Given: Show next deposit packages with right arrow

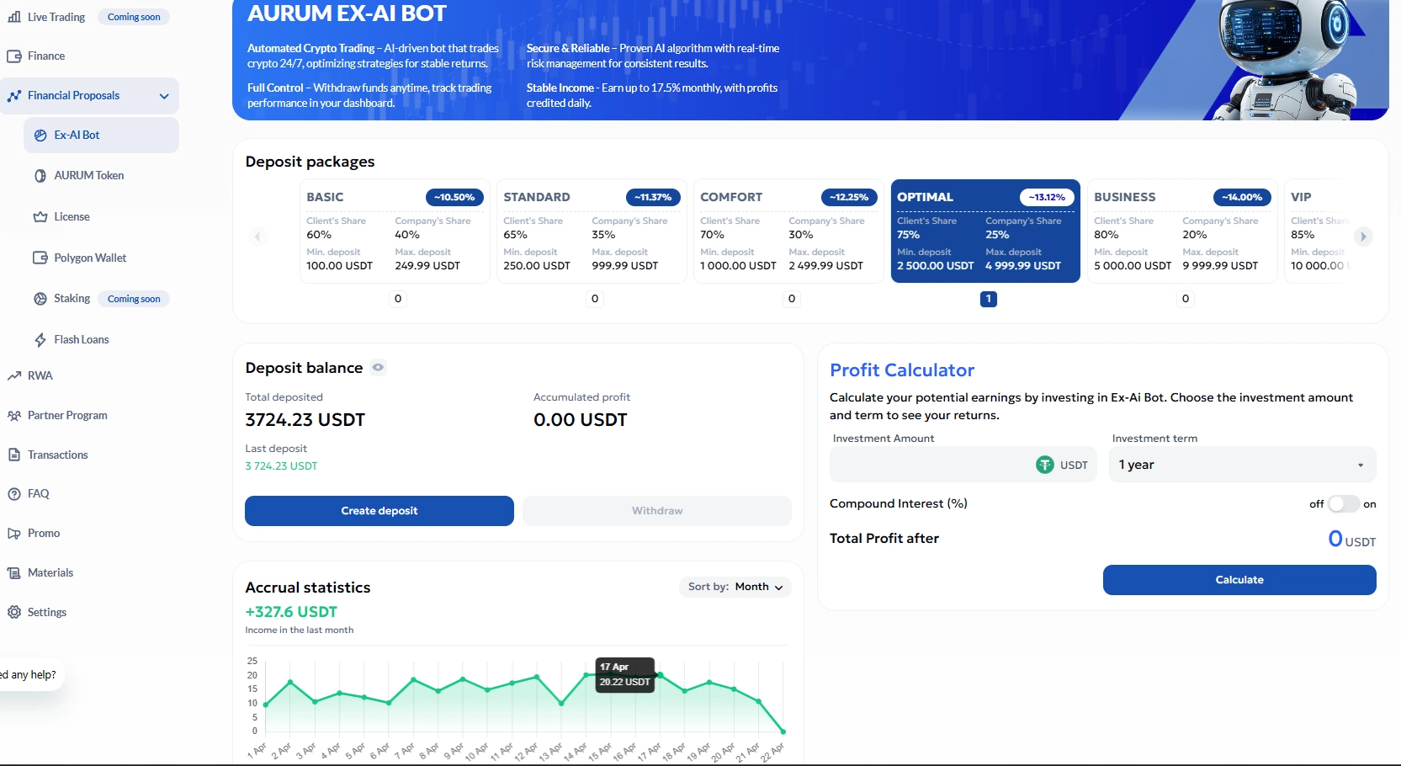Looking at the screenshot, I should (x=1363, y=237).
